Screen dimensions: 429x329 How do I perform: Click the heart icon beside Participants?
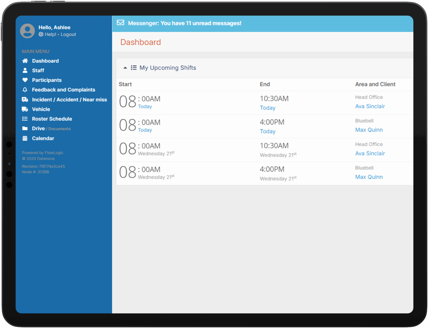pyautogui.click(x=25, y=80)
